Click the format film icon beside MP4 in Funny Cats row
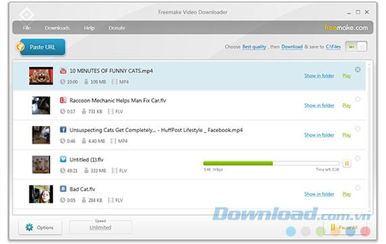 114,81
